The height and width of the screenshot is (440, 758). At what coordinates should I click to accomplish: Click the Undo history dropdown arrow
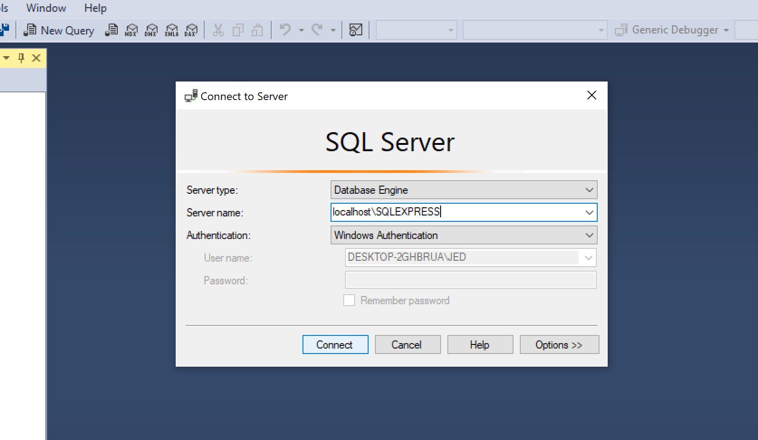(x=301, y=30)
